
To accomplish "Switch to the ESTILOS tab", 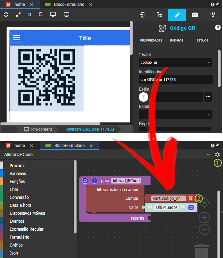I will point(202,40).
